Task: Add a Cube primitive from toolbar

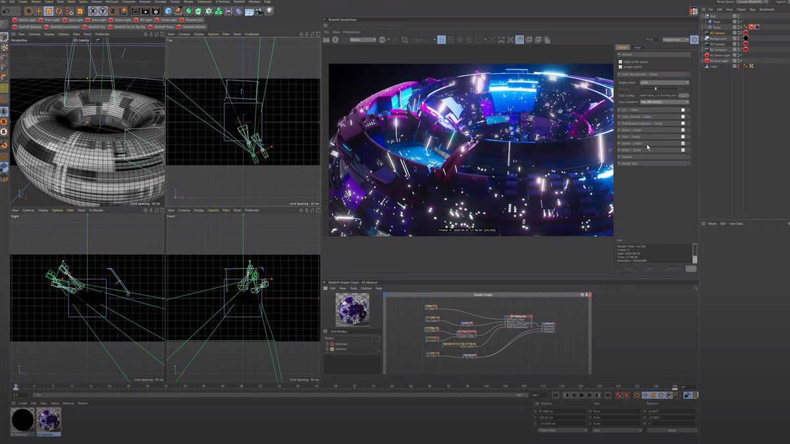Action: click(168, 11)
